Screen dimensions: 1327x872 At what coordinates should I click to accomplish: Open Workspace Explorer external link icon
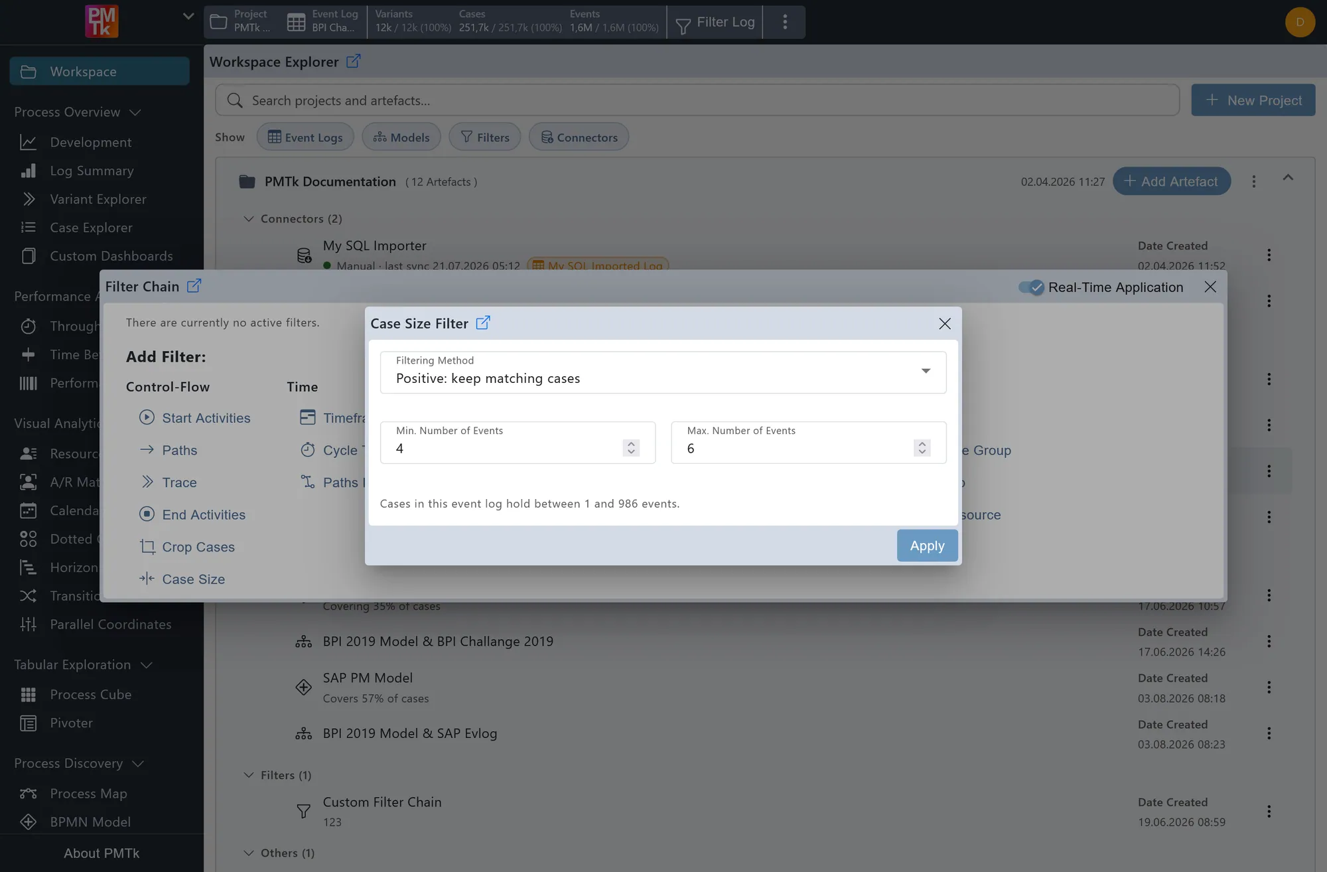[x=354, y=61]
